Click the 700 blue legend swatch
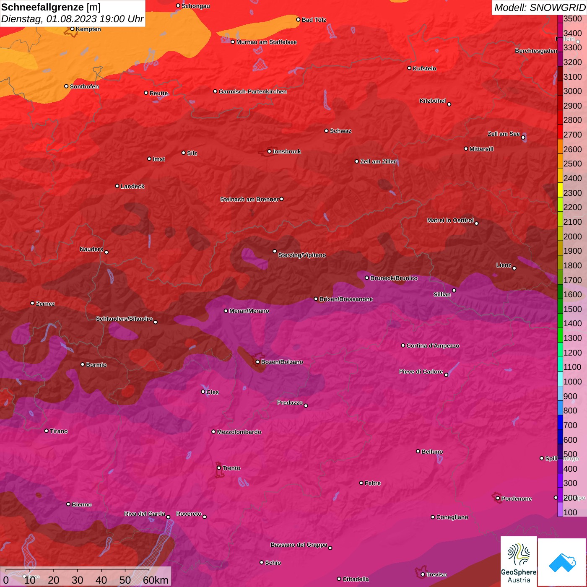587x587 pixels. [560, 422]
